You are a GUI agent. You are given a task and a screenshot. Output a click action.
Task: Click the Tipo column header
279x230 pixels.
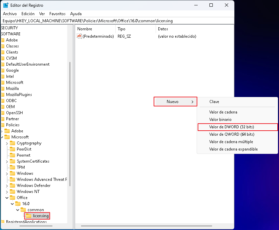pos(135,29)
